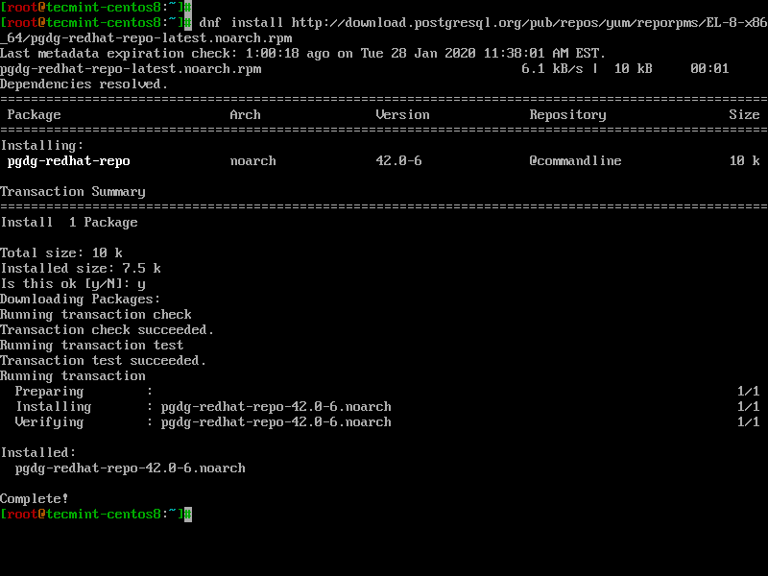The width and height of the screenshot is (768, 576).
Task: Click the 'Installed size: 7.5 k' line
Action: tap(81, 269)
